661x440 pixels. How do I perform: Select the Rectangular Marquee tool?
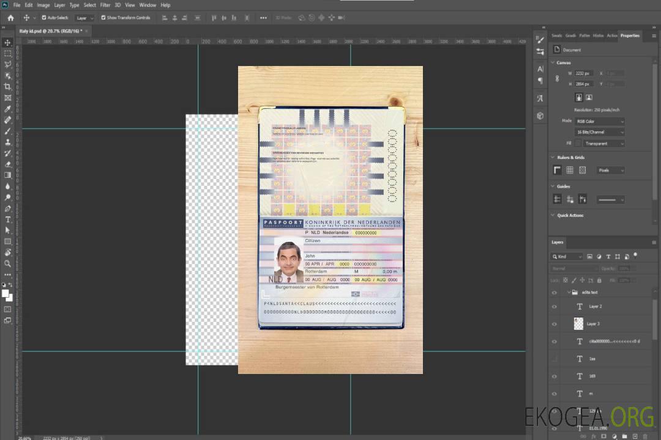(x=7, y=54)
